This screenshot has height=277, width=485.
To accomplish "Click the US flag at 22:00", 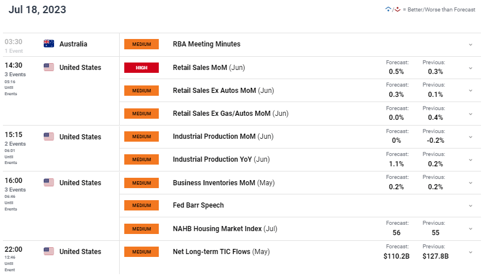I will click(x=49, y=251).
